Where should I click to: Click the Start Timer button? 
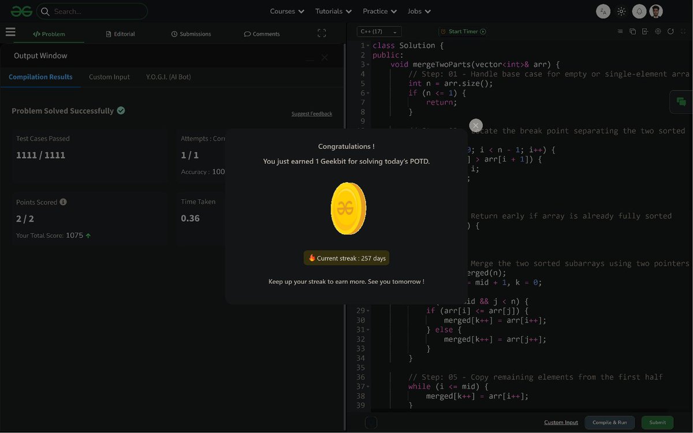click(463, 32)
